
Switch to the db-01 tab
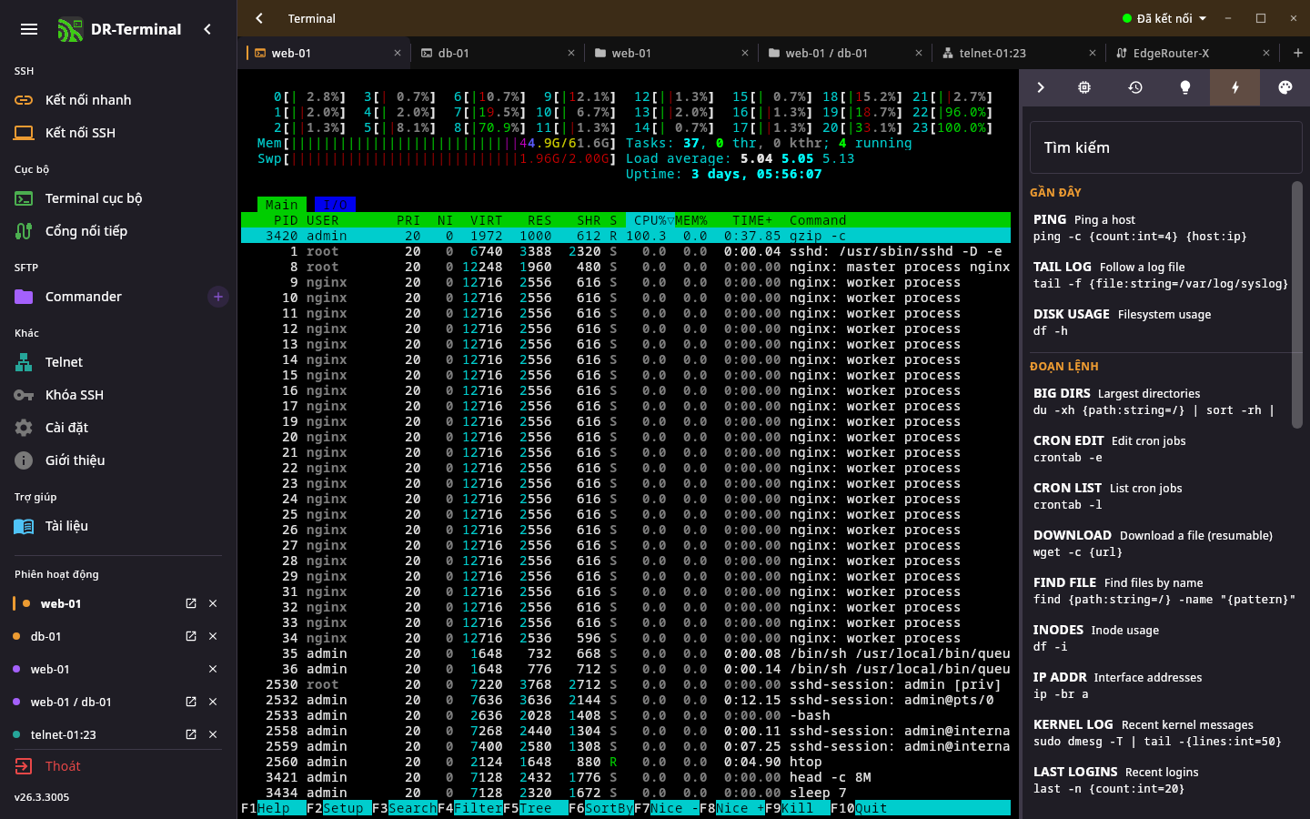point(498,53)
